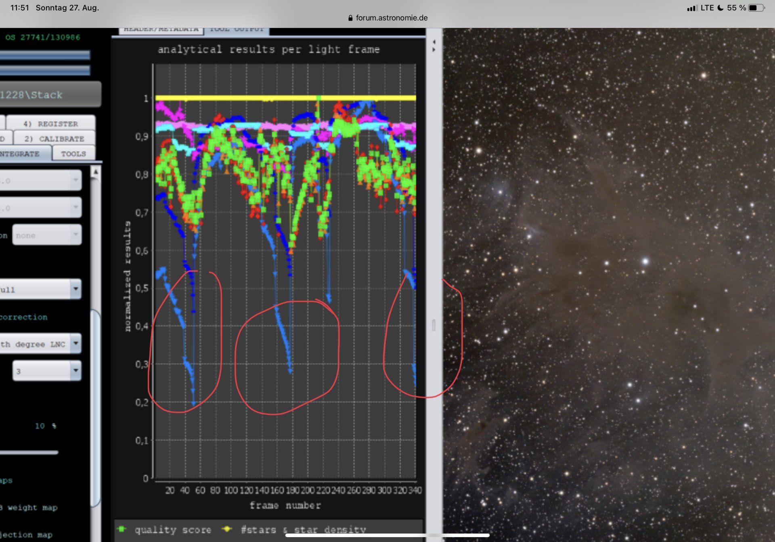Tap the yellow star density legend marker

(227, 529)
